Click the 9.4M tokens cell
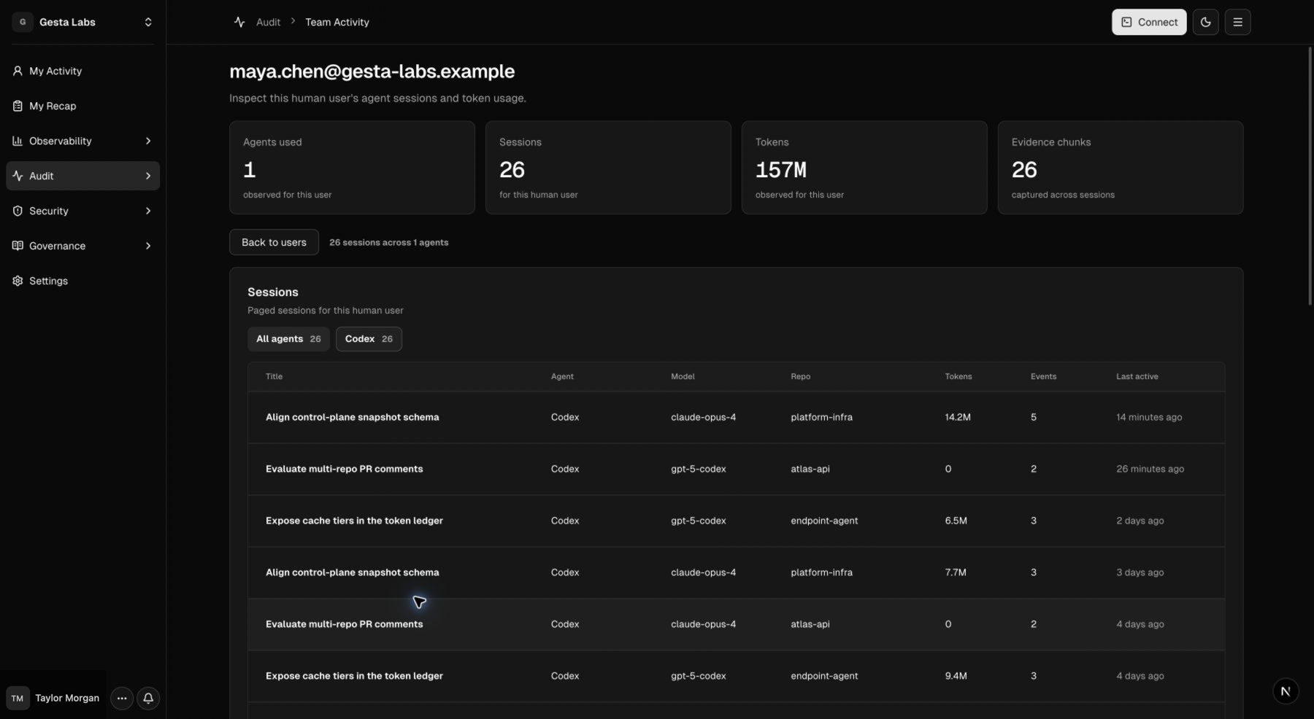 (956, 676)
